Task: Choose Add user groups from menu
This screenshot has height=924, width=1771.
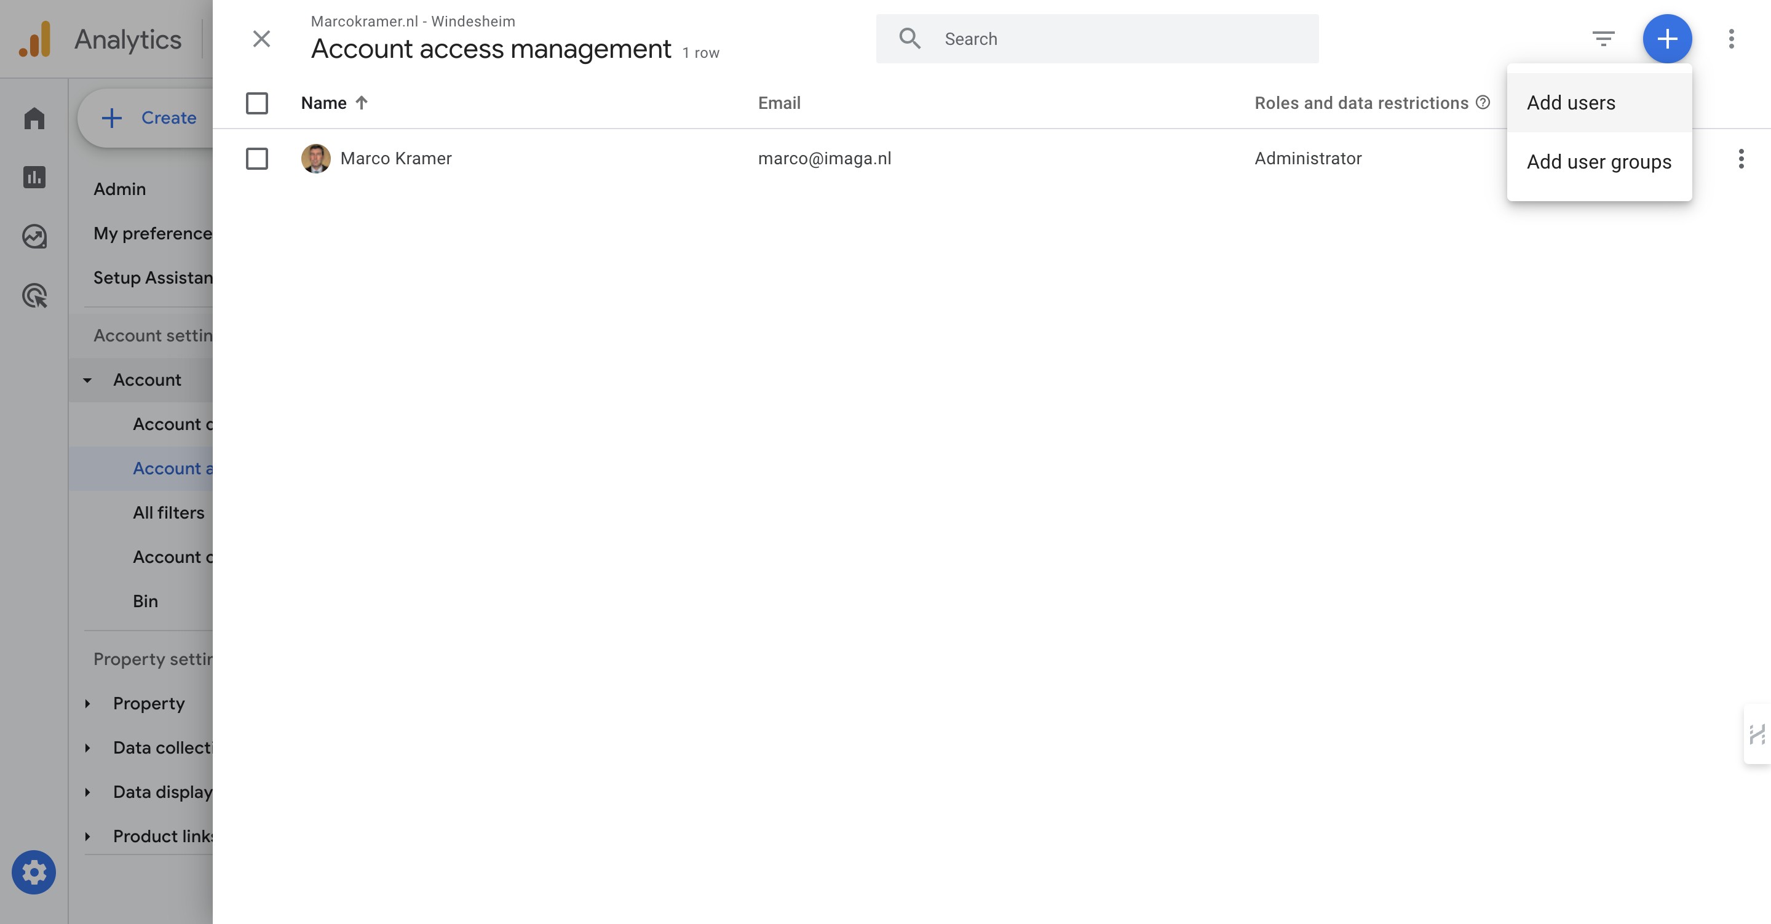Action: point(1598,162)
